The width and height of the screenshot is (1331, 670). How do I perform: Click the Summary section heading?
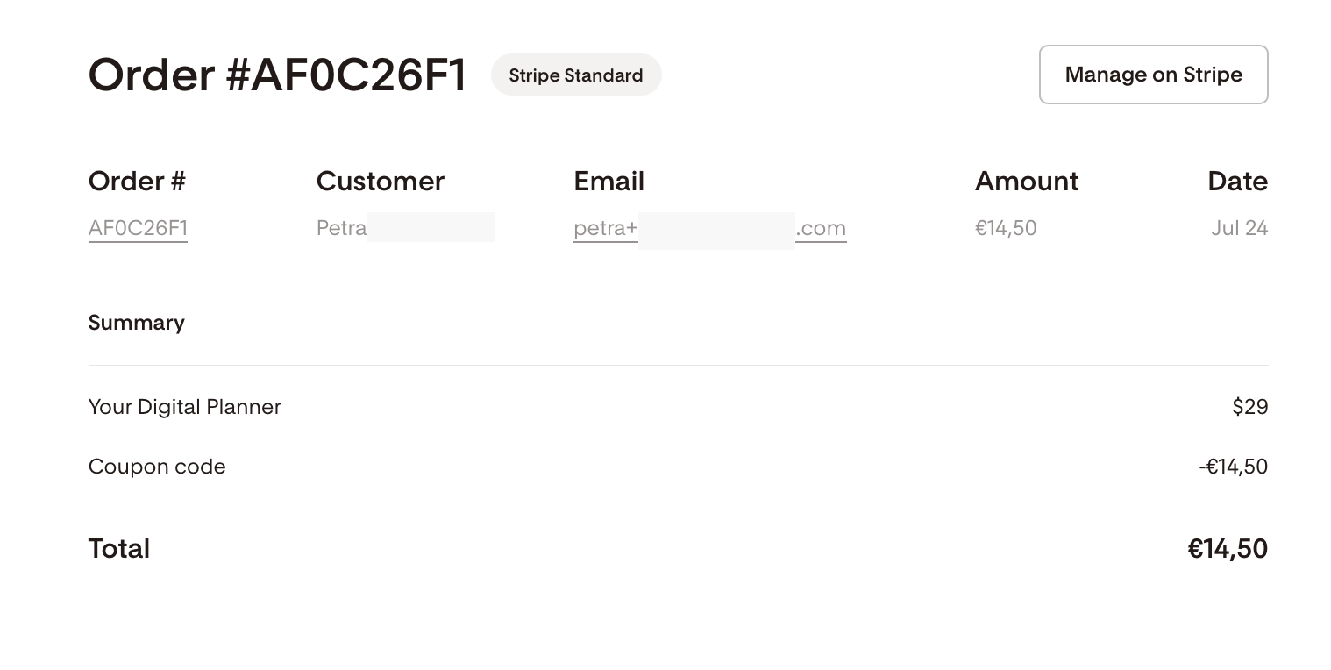(137, 323)
